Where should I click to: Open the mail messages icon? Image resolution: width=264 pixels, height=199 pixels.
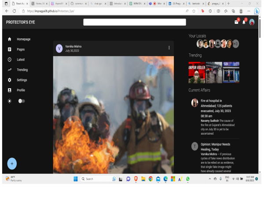pyautogui.click(x=236, y=22)
